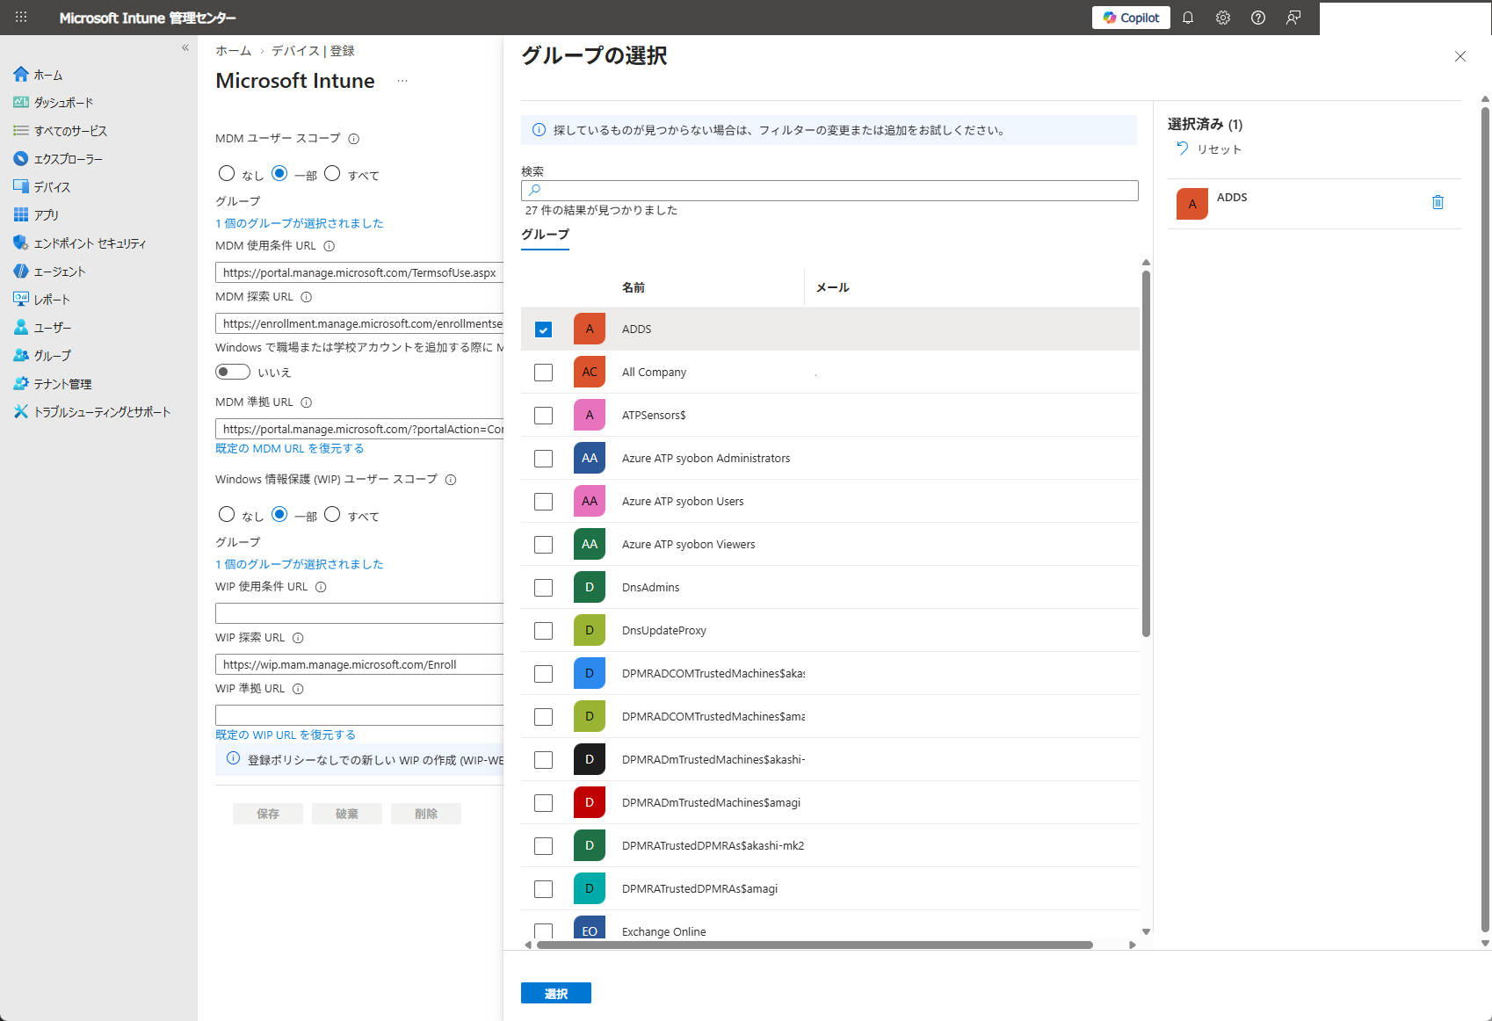Open トラブルシューティングとサポート icon

point(21,411)
